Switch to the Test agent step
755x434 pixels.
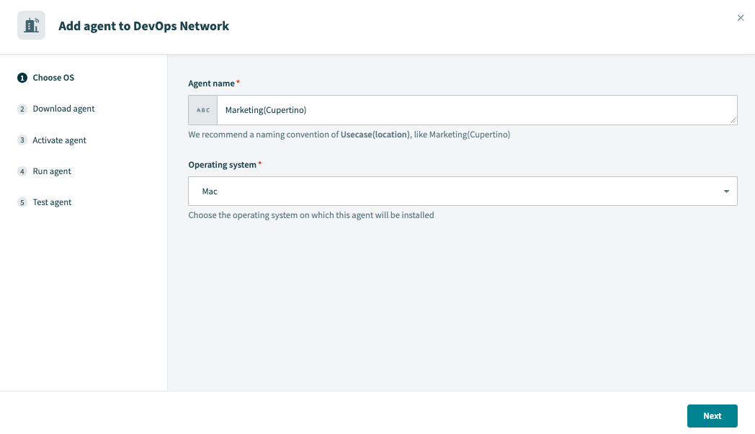point(52,202)
